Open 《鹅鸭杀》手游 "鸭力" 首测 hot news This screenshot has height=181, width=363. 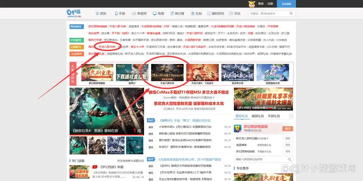click(185, 120)
